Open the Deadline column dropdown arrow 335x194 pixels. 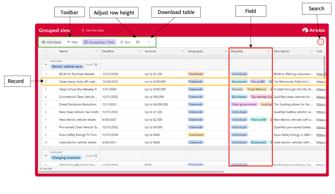(x=140, y=51)
